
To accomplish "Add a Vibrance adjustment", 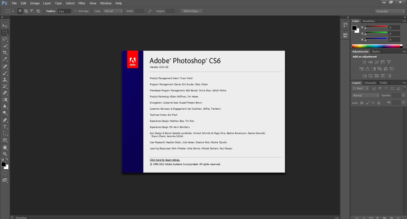I will click(389, 62).
